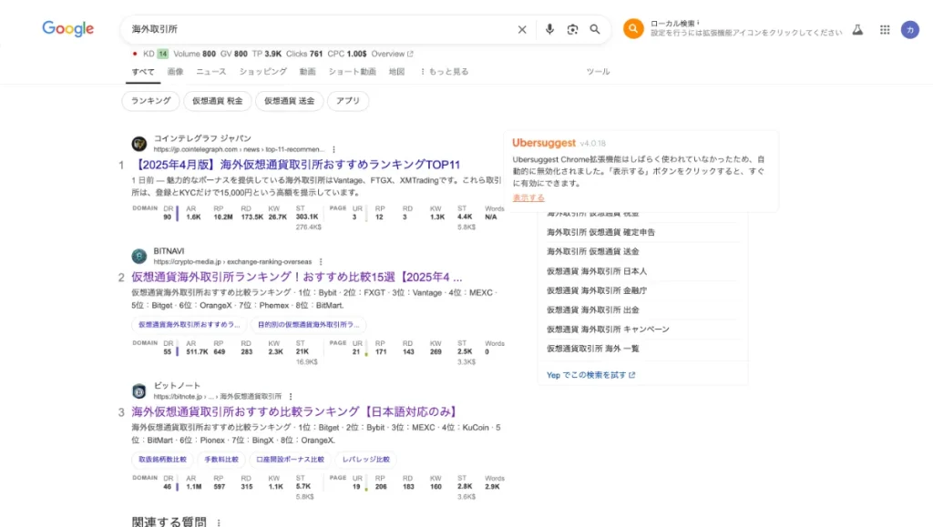Screen dimensions: 933x527
Task: Click BITNAVI site favicon
Action: tap(139, 256)
